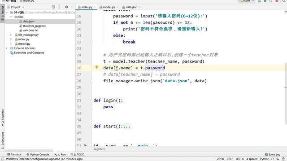Click the word break on line 22
287x161 pixels.
point(129,42)
